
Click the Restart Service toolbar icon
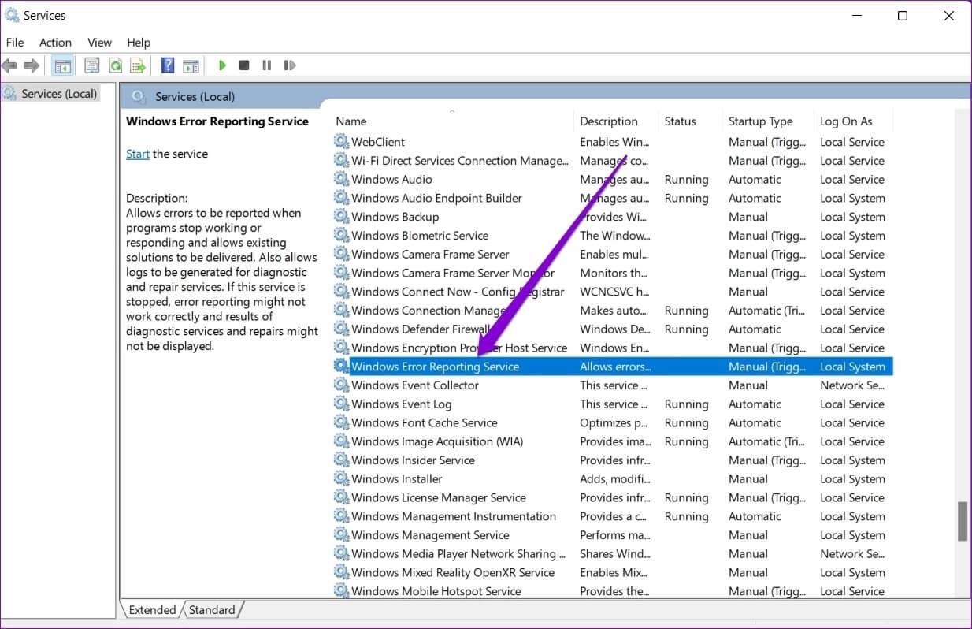[x=290, y=65]
